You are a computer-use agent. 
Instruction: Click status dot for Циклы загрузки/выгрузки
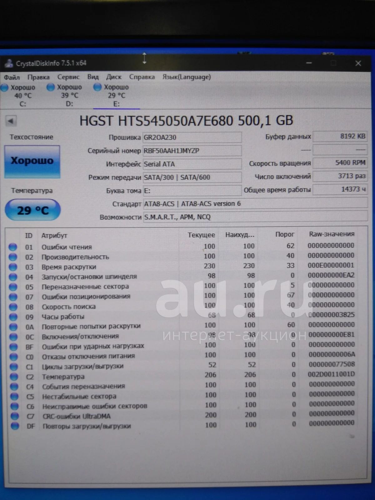click(x=14, y=367)
